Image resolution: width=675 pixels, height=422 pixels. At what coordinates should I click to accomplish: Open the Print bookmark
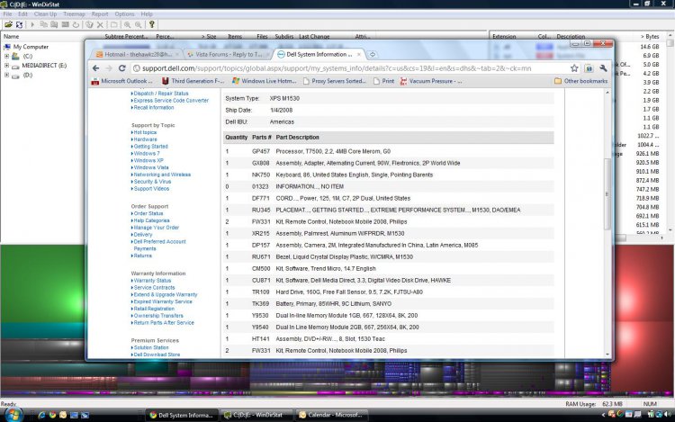[x=383, y=81]
